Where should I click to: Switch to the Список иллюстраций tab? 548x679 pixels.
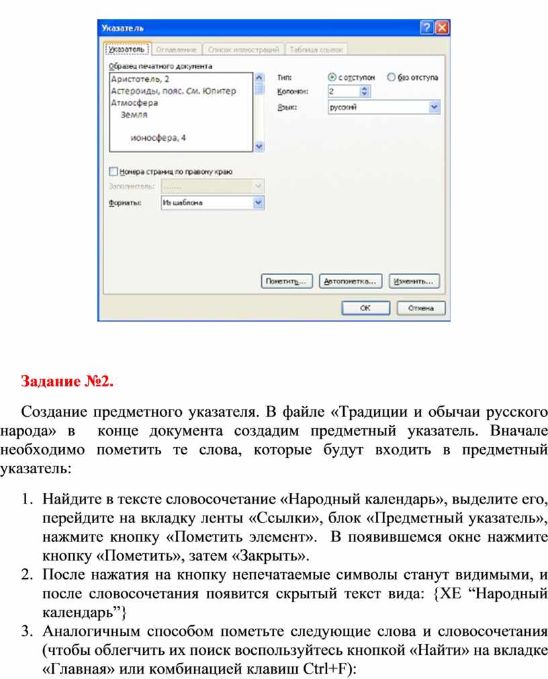pos(244,50)
